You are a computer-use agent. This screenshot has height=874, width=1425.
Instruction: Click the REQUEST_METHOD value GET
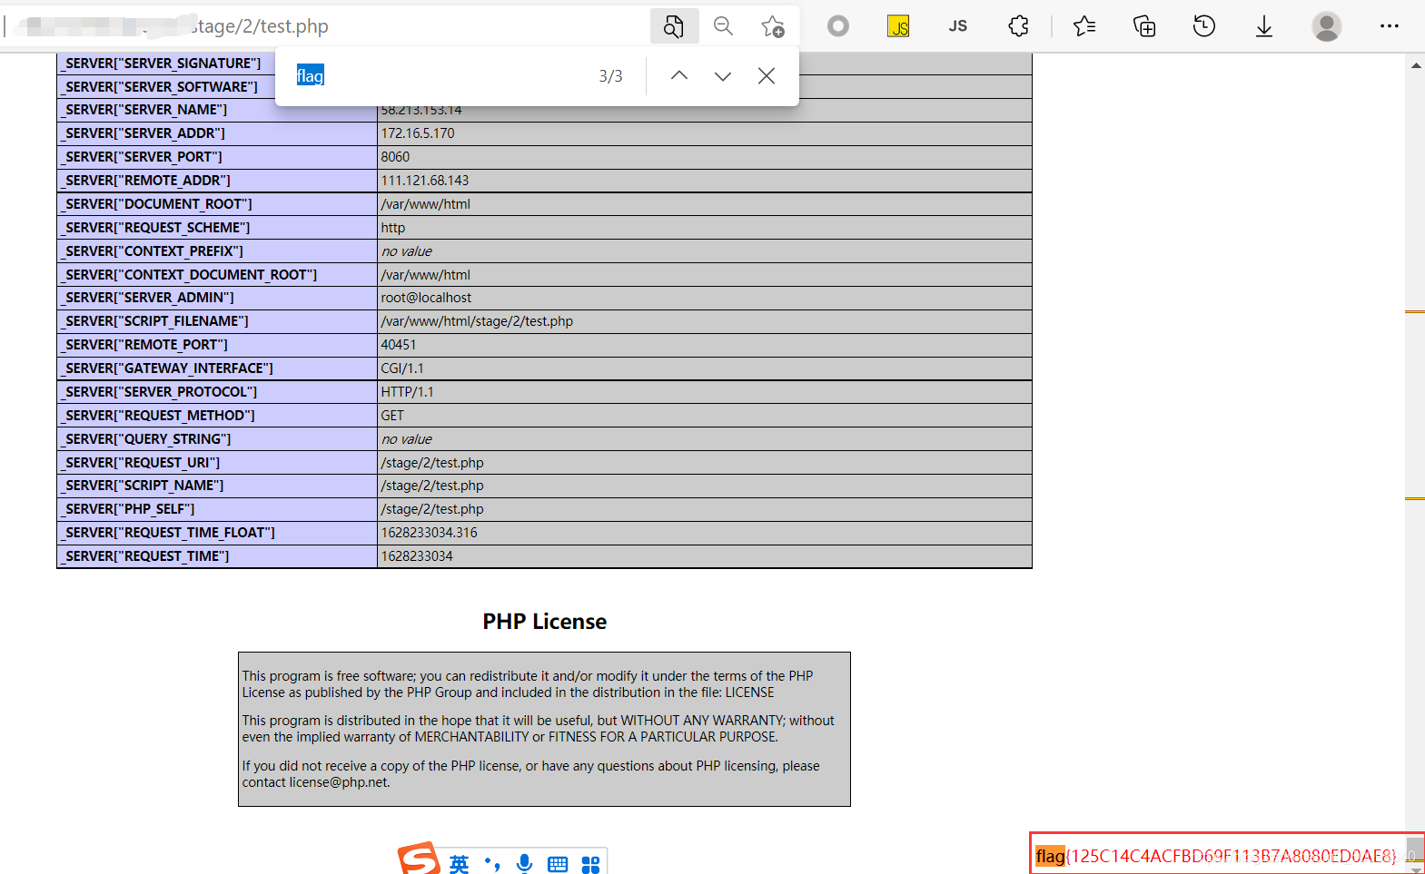coord(392,416)
